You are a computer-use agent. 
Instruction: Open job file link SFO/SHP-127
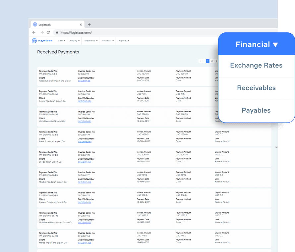tap(85, 223)
